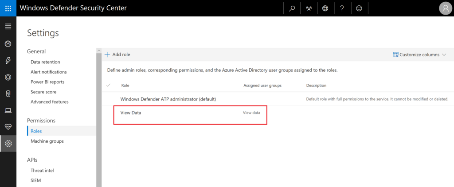Select the View Data role row

[x=190, y=115]
